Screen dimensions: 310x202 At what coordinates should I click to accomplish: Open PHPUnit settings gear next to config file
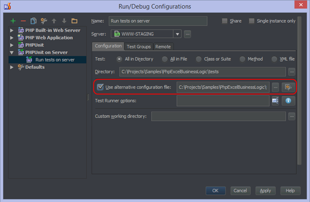pyautogui.click(x=288, y=87)
